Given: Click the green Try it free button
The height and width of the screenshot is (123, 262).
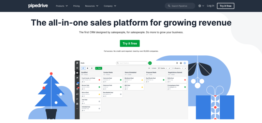Looking at the screenshot, I should click(130, 43).
